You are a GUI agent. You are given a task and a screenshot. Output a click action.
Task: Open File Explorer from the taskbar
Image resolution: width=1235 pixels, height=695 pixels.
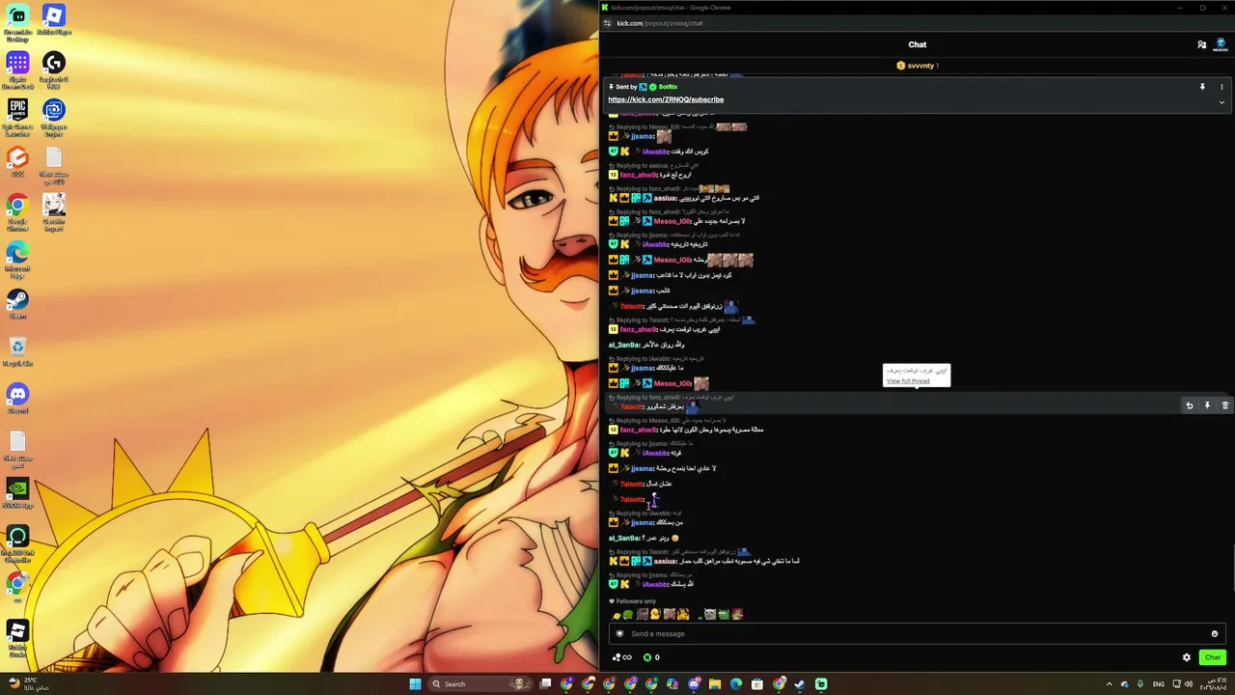point(715,683)
